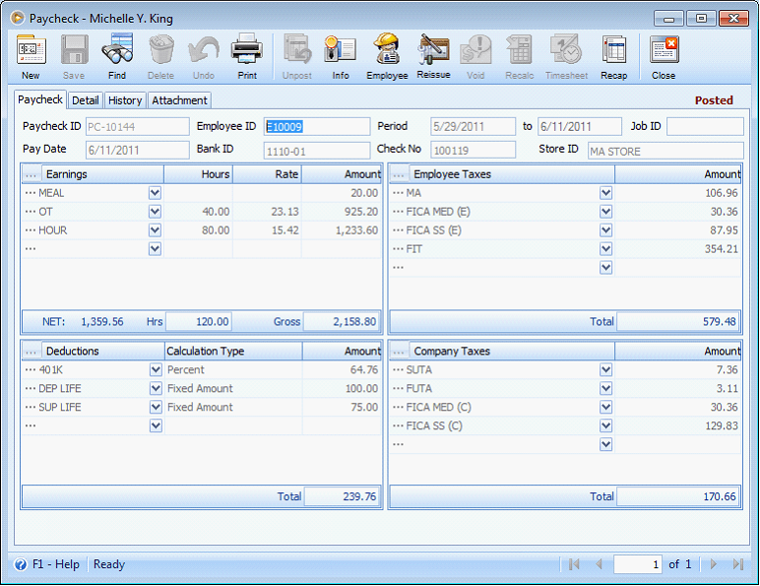Open the FICA SS (E) dropdown
This screenshot has height=586, width=760.
click(x=605, y=229)
